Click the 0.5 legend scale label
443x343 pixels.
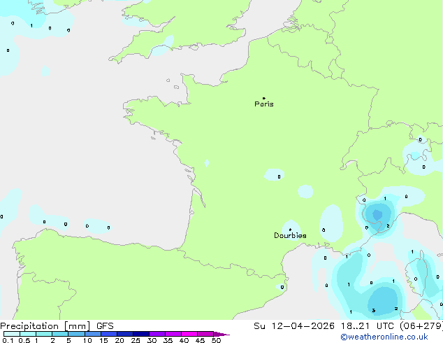24,340
